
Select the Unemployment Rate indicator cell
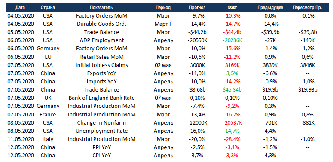click(x=102, y=131)
